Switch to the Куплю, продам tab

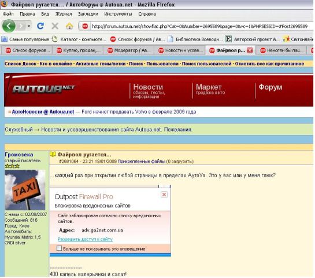79,50
